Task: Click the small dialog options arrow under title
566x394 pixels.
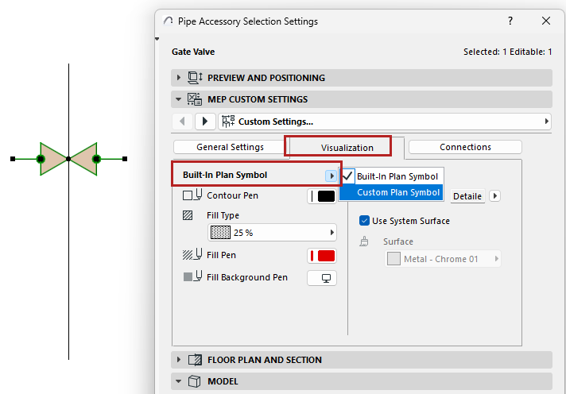Action: 157,39
